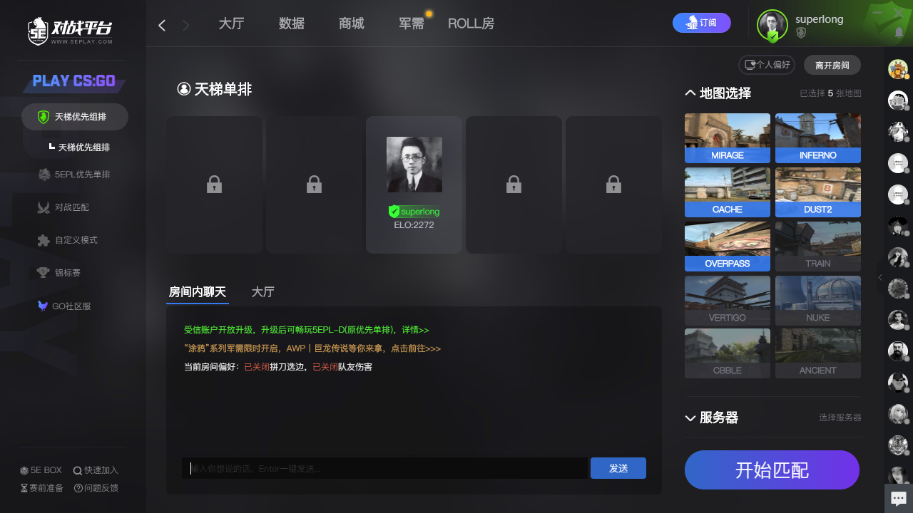The image size is (913, 513).
Task: Click the 5E platform logo
Action: [70, 31]
